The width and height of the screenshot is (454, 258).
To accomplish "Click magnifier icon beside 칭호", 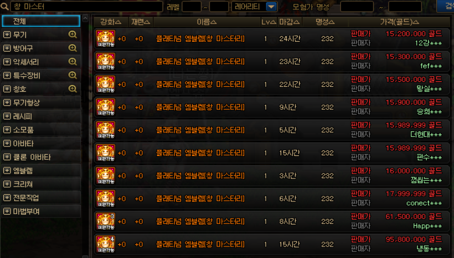I will pos(72,89).
